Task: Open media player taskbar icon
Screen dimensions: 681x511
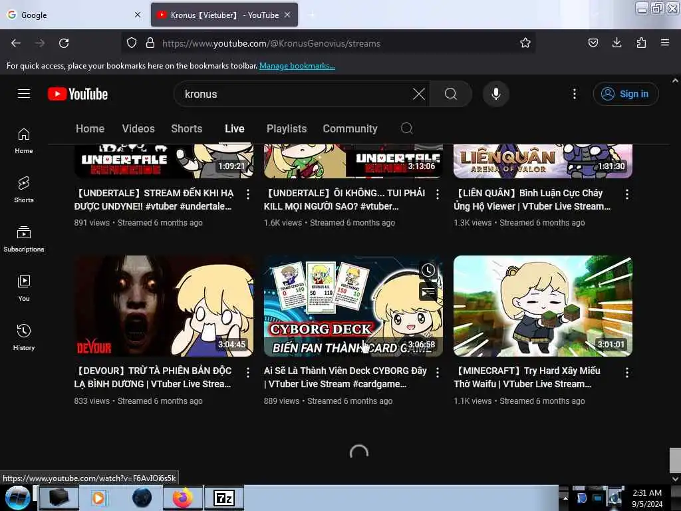Action: [x=98, y=498]
